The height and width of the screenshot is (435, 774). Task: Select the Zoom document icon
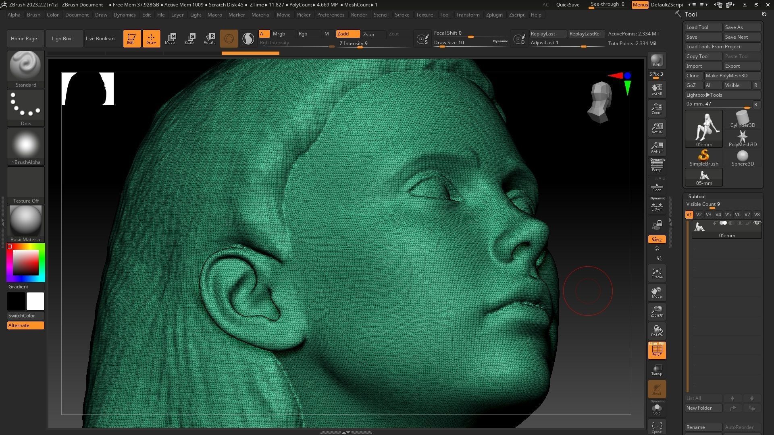[x=657, y=109]
